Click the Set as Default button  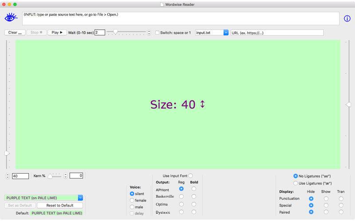click(20, 206)
